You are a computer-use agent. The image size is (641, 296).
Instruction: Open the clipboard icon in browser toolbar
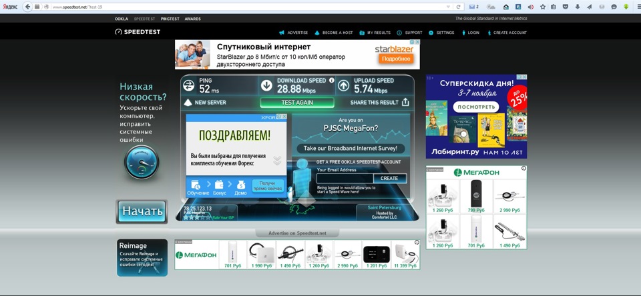554,7
